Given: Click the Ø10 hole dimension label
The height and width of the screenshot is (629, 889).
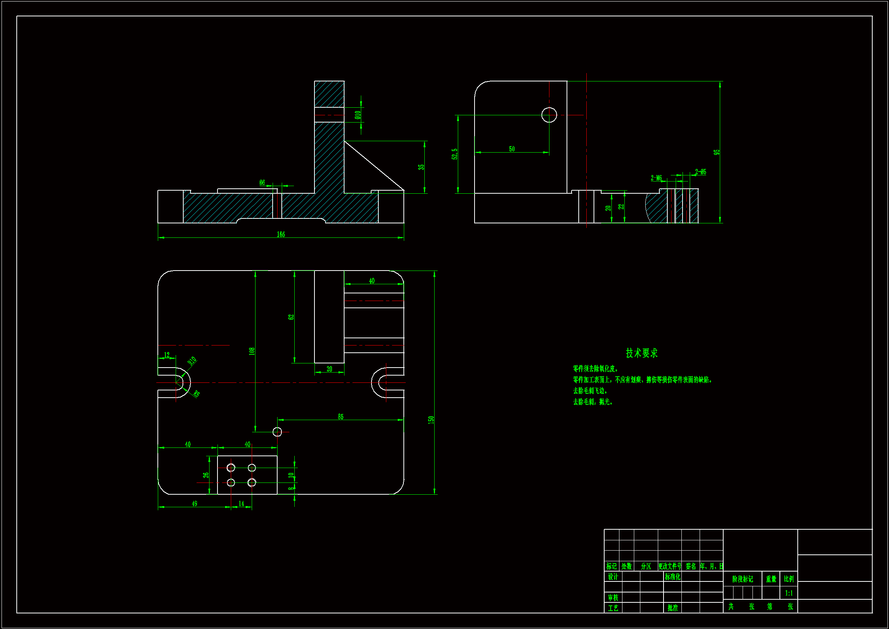Looking at the screenshot, I should click(358, 115).
